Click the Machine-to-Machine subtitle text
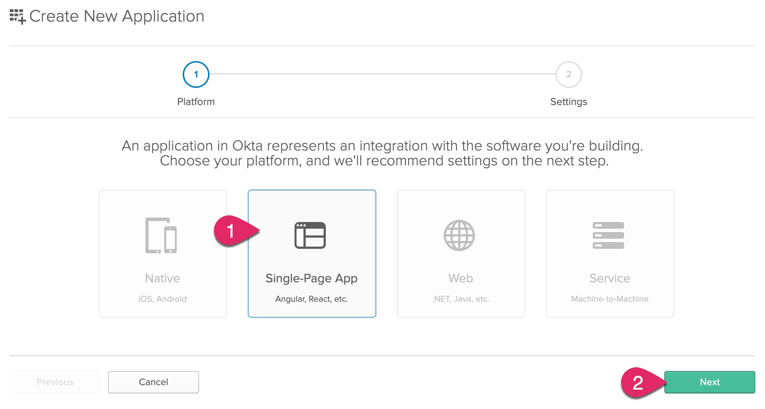765x409 pixels. tap(610, 299)
